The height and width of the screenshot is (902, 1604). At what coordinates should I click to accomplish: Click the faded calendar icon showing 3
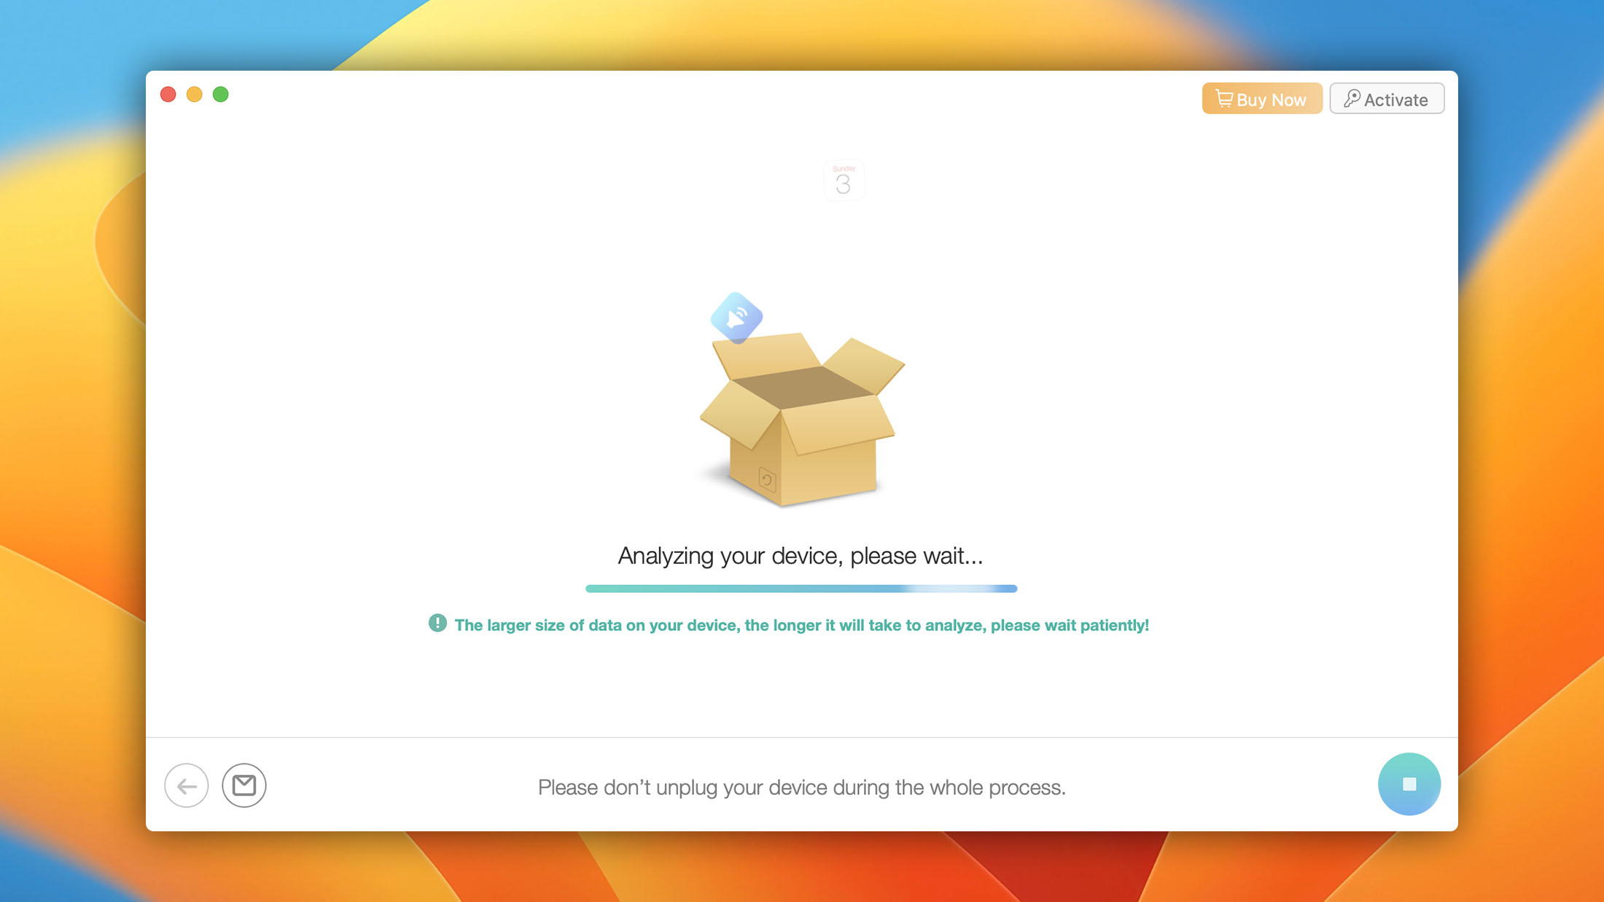844,181
